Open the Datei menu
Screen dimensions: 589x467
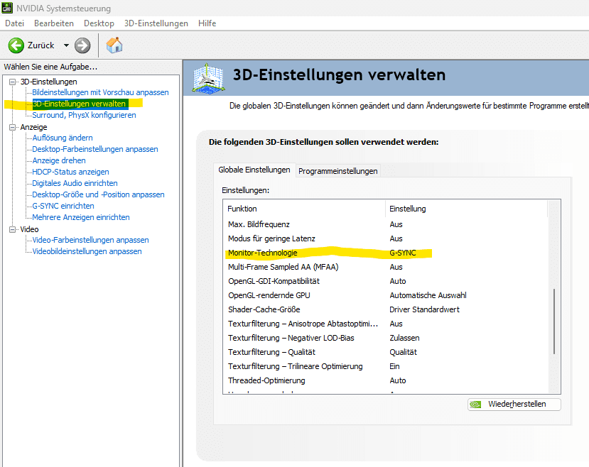[15, 23]
